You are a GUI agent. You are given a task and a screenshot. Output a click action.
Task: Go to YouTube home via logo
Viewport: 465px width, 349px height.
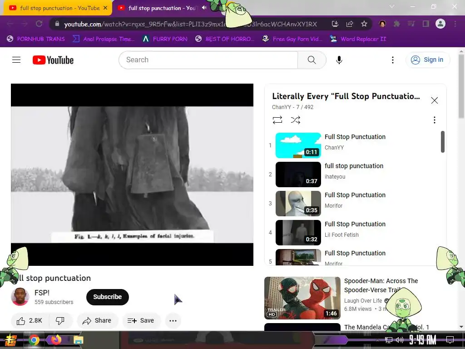[53, 60]
